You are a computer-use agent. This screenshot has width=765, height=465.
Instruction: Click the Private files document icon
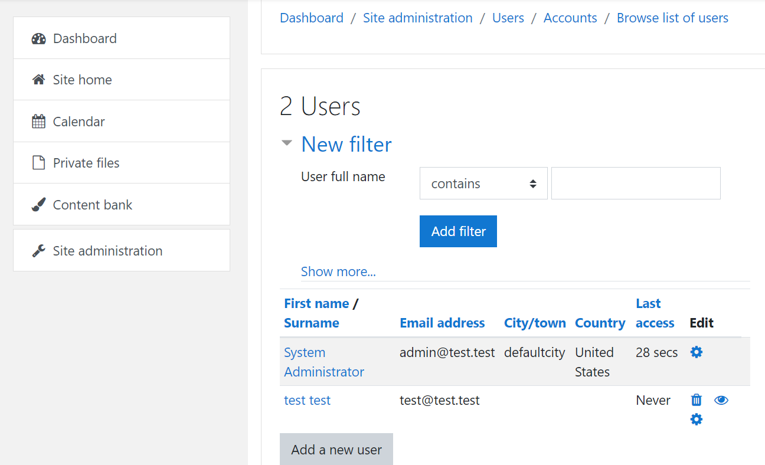click(x=38, y=162)
